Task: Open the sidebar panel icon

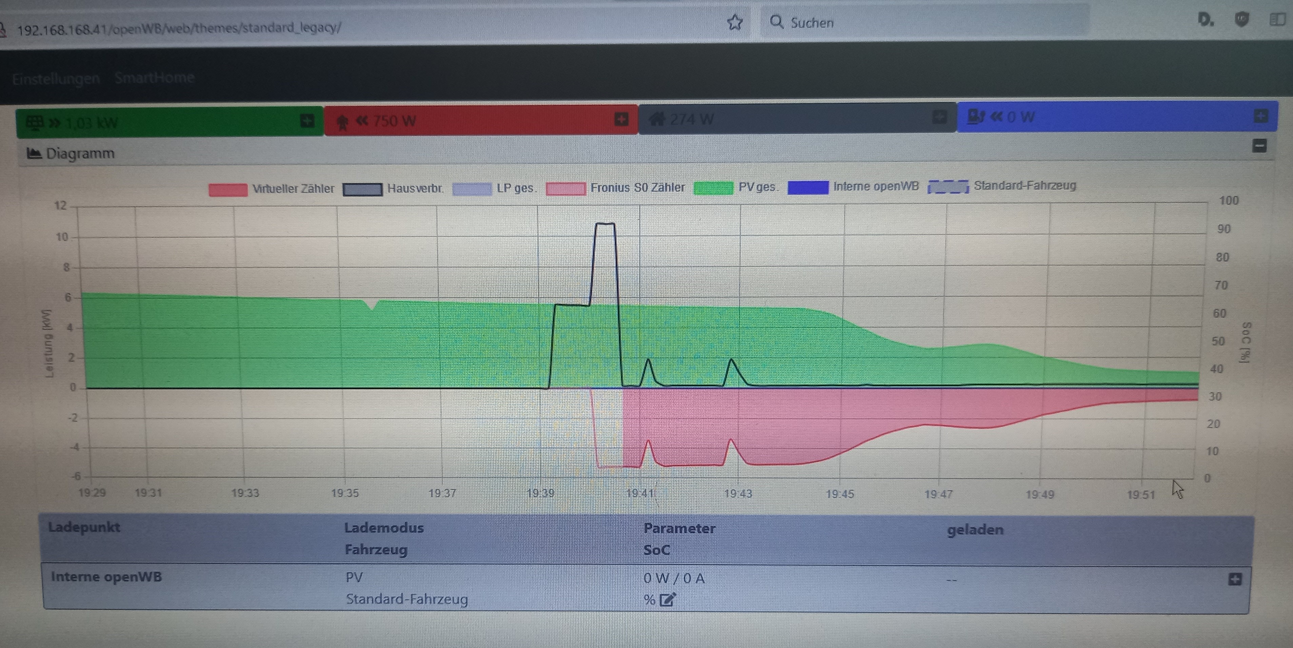Action: tap(1277, 20)
